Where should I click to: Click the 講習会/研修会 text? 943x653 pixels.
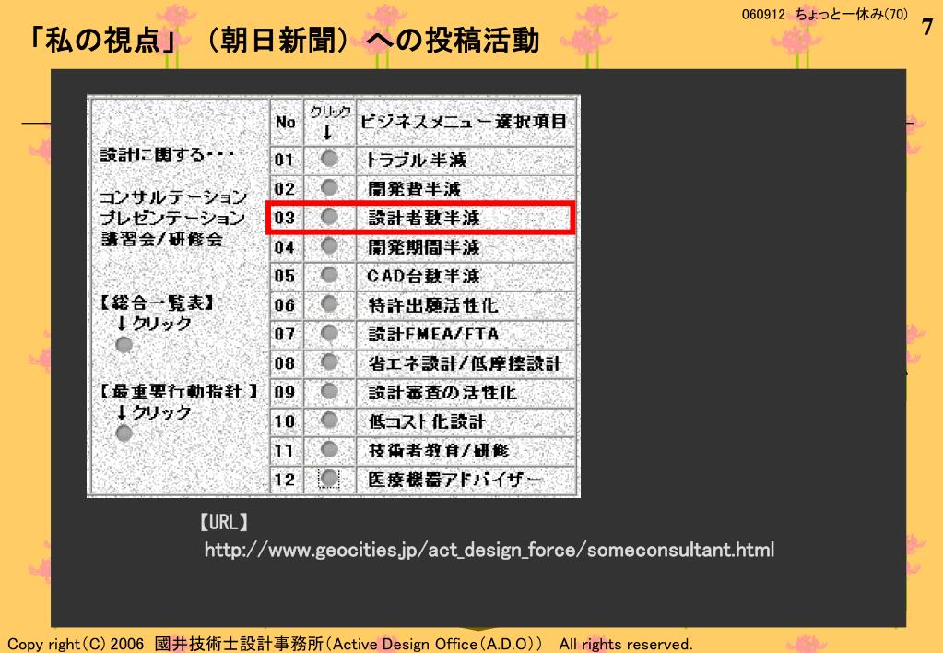(162, 239)
